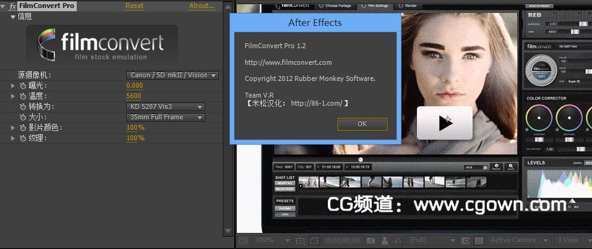The height and width of the screenshot is (249, 592).
Task: Click the 曝光 value 0.000
Action: pyautogui.click(x=134, y=86)
